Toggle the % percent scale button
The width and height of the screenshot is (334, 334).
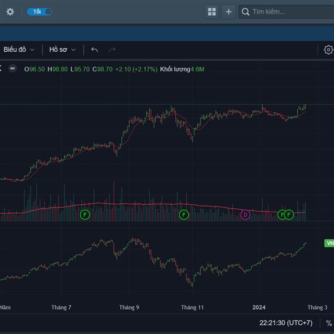coord(330,323)
